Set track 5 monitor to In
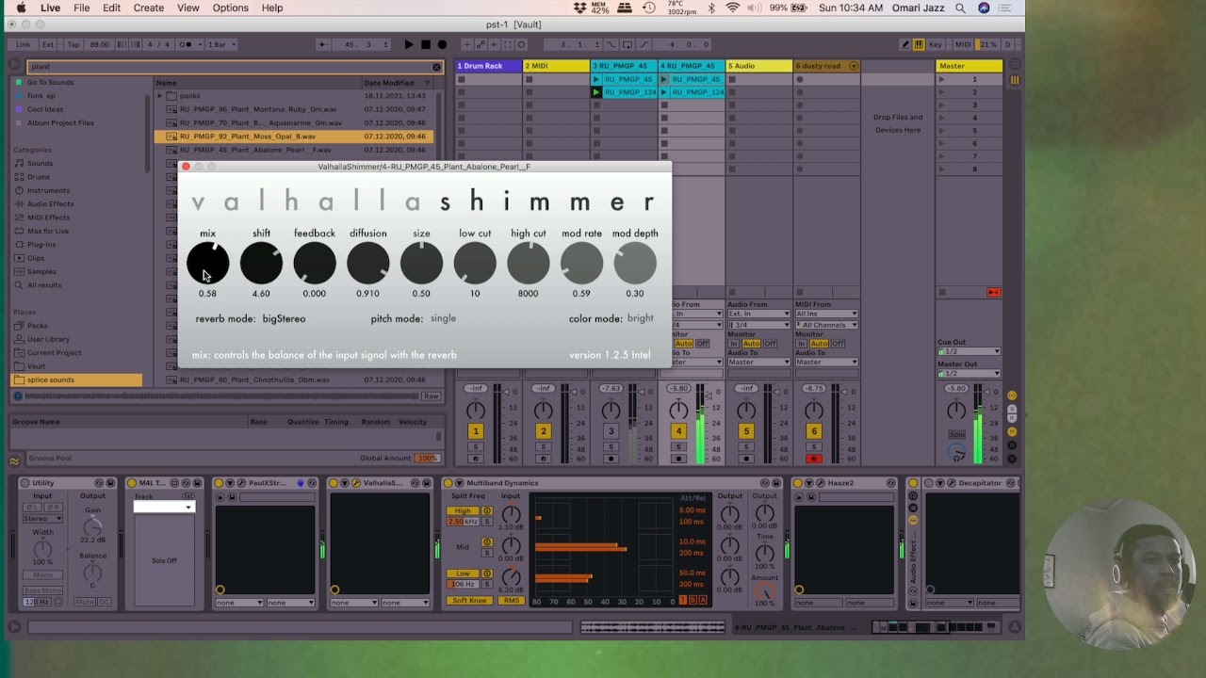 point(735,344)
